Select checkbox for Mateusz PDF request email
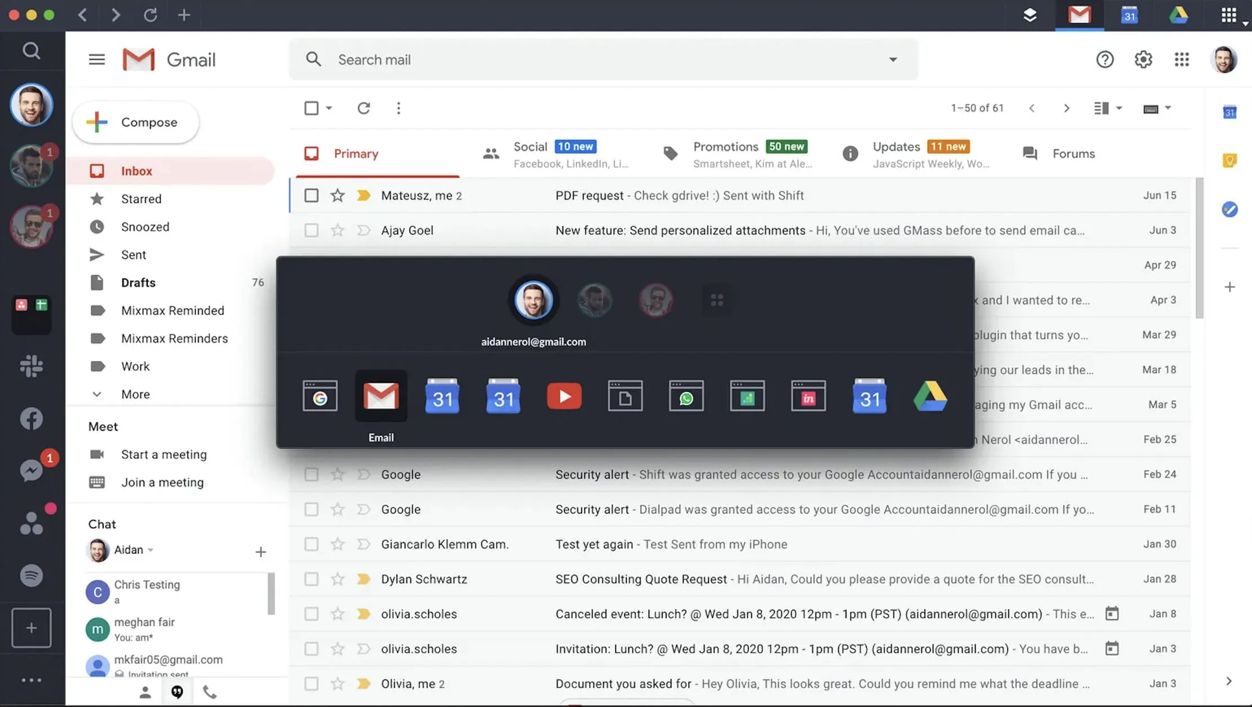 pyautogui.click(x=311, y=195)
